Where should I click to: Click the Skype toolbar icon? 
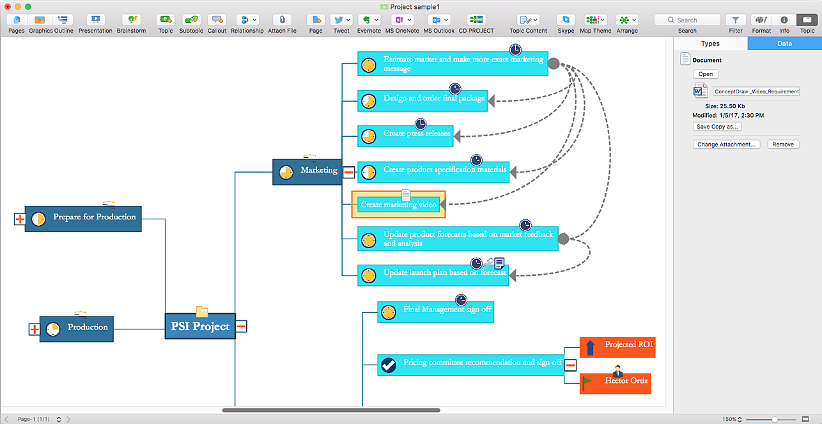click(x=566, y=20)
